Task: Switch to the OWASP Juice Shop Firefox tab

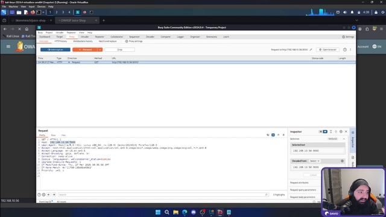Action: [77, 20]
